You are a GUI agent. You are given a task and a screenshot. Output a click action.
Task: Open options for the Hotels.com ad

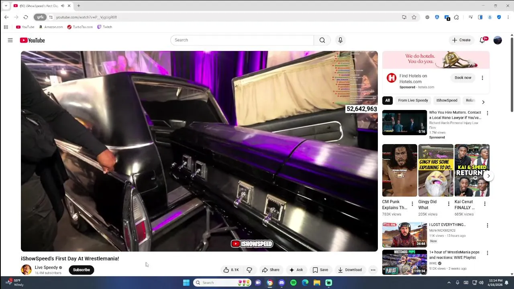click(482, 78)
